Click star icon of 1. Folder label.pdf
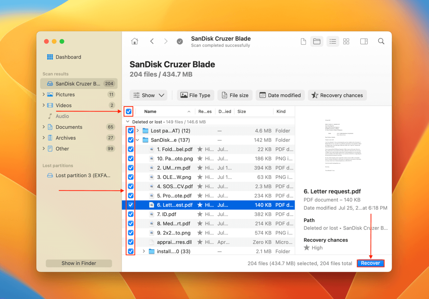 coord(200,149)
